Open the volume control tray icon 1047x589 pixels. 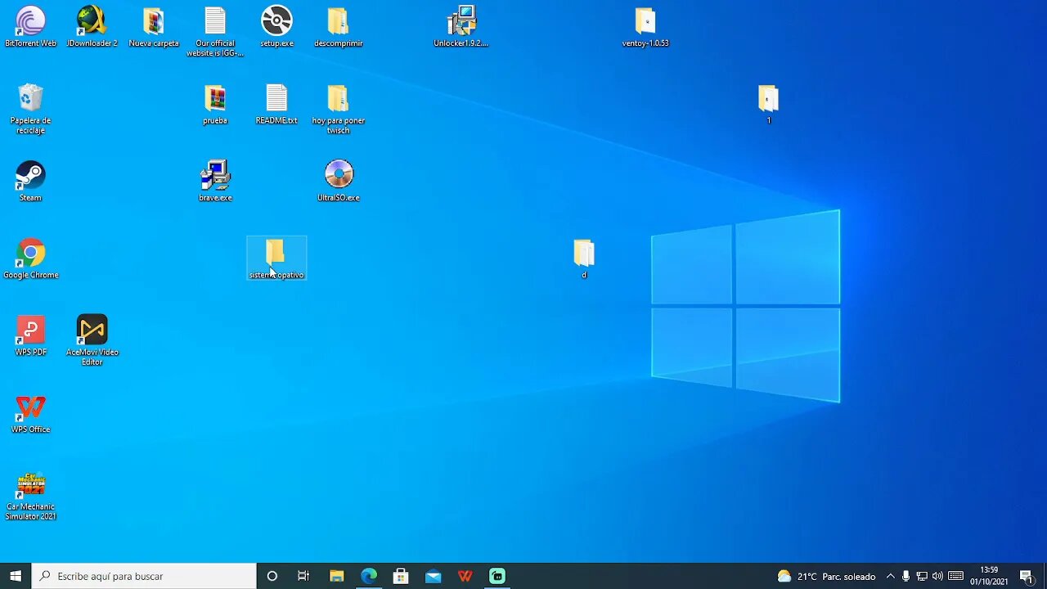[x=937, y=576]
